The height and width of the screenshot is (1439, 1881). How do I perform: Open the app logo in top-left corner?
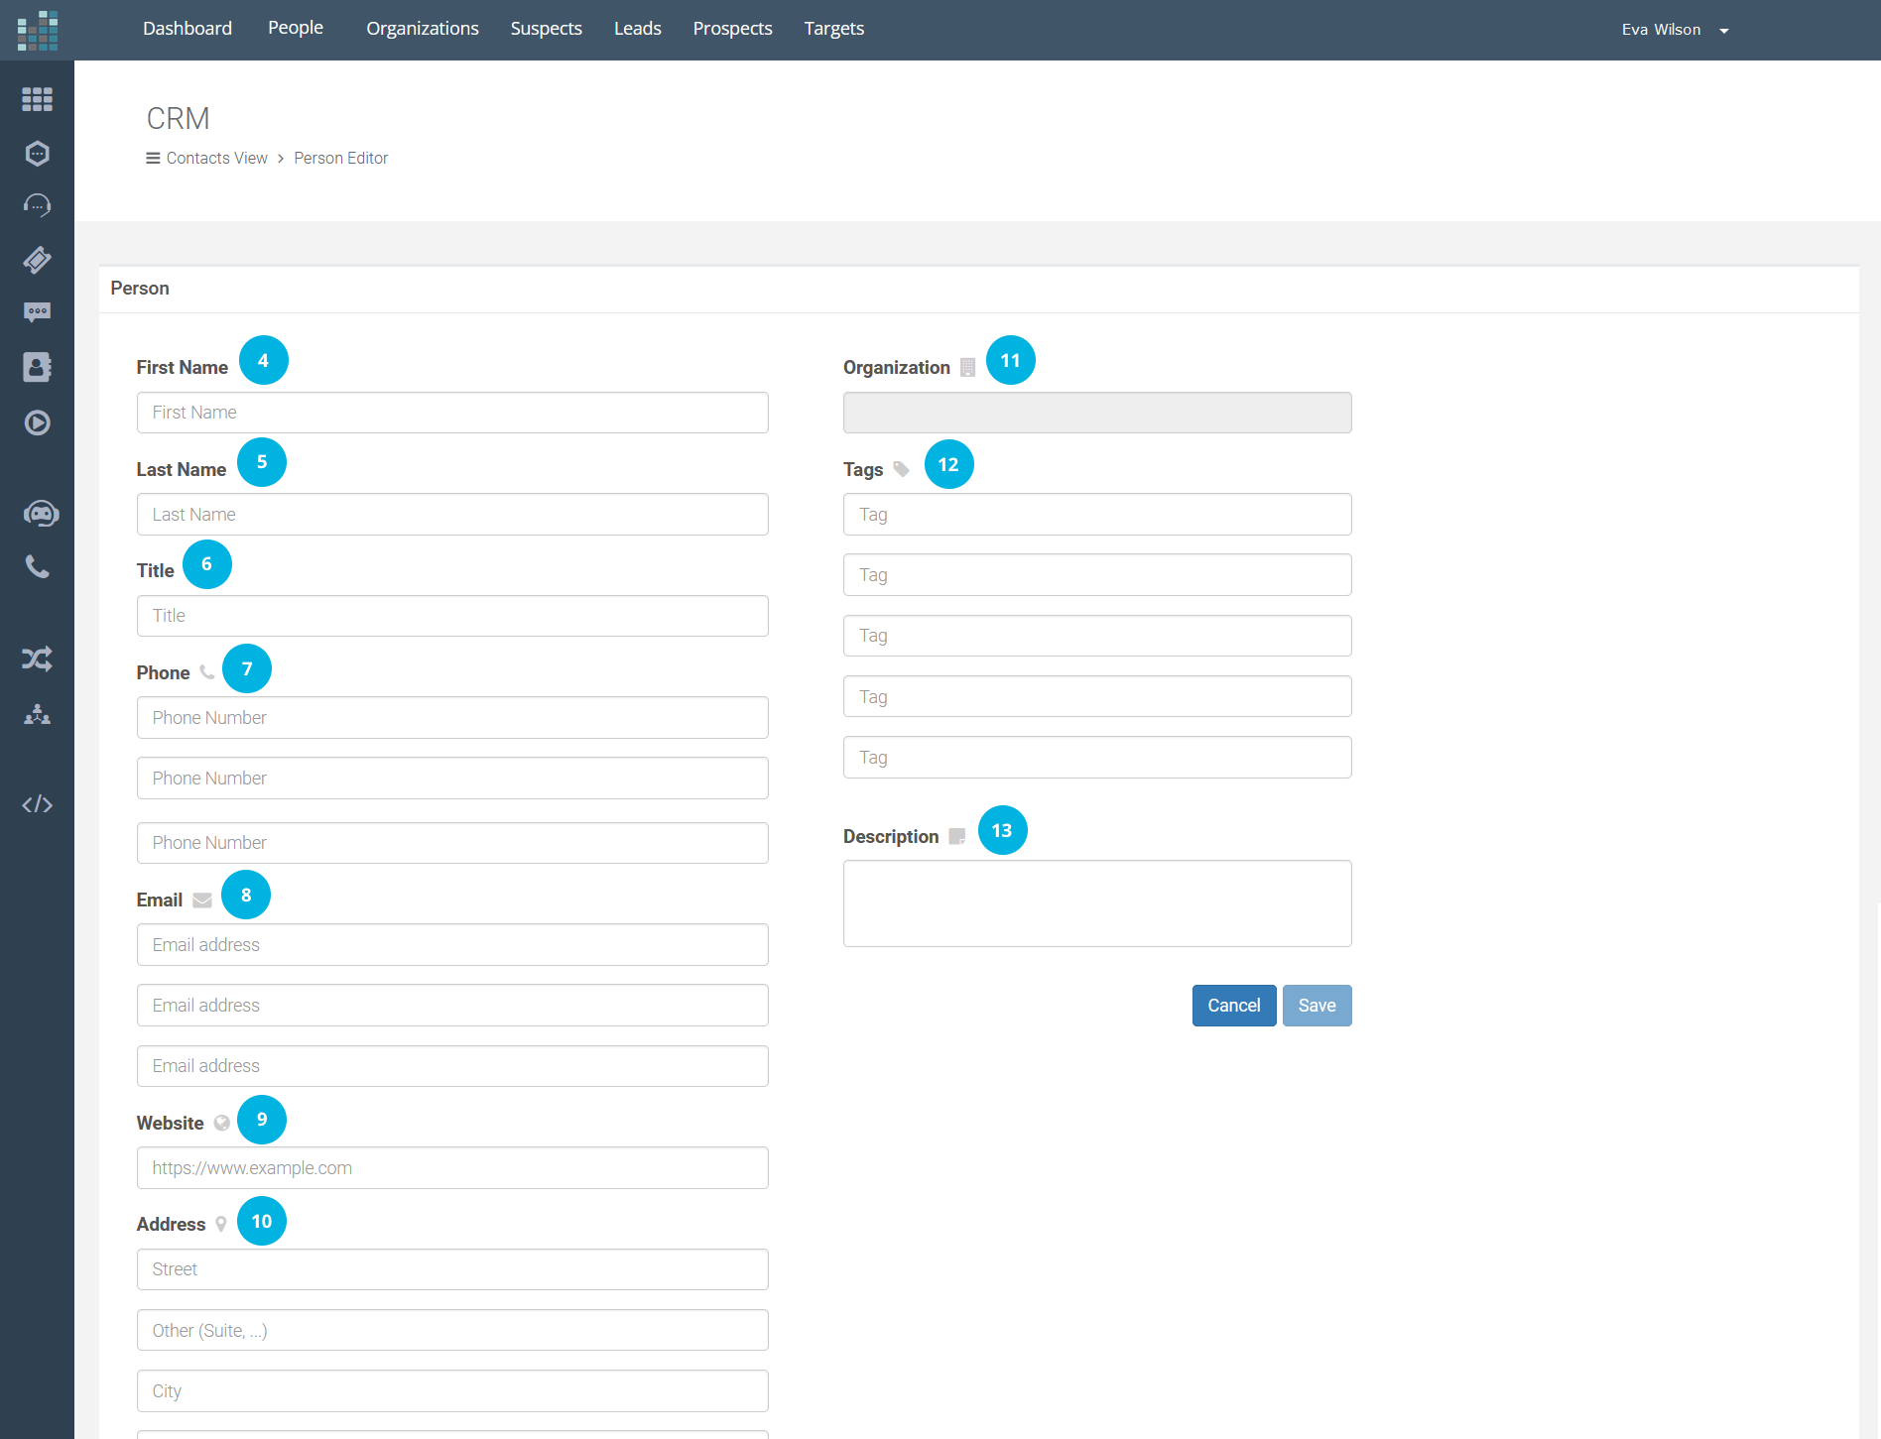[38, 30]
